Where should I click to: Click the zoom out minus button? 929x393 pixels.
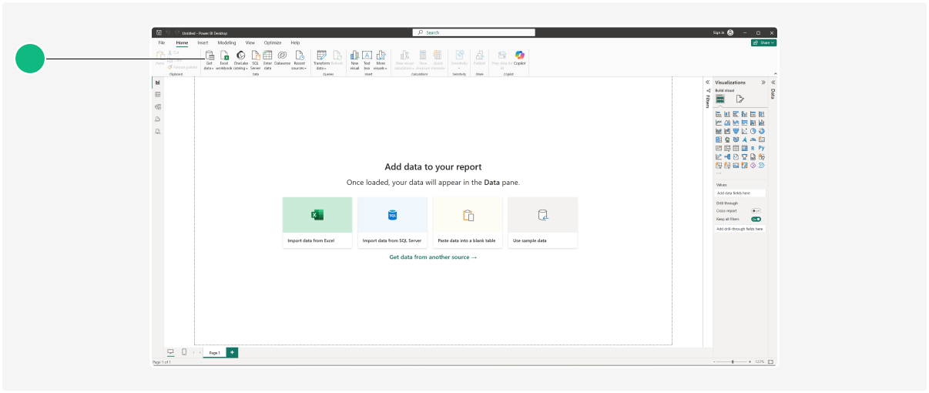[x=714, y=361]
